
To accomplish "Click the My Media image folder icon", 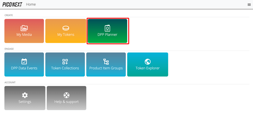I will click(x=24, y=28).
